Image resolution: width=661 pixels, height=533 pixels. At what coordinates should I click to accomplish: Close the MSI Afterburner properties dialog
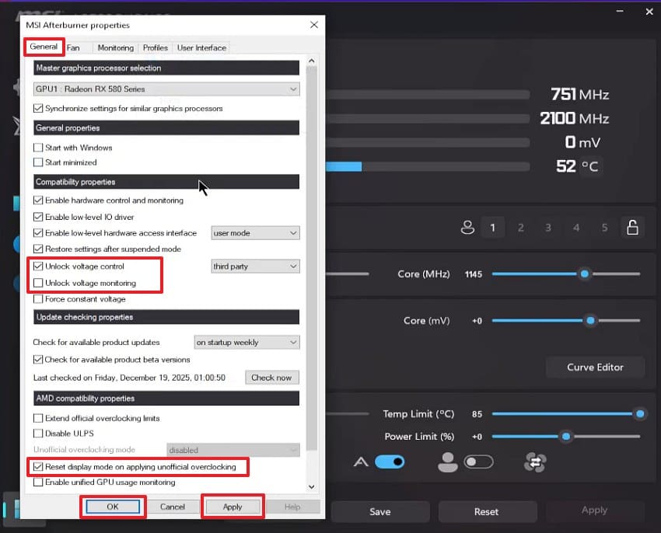(x=314, y=25)
